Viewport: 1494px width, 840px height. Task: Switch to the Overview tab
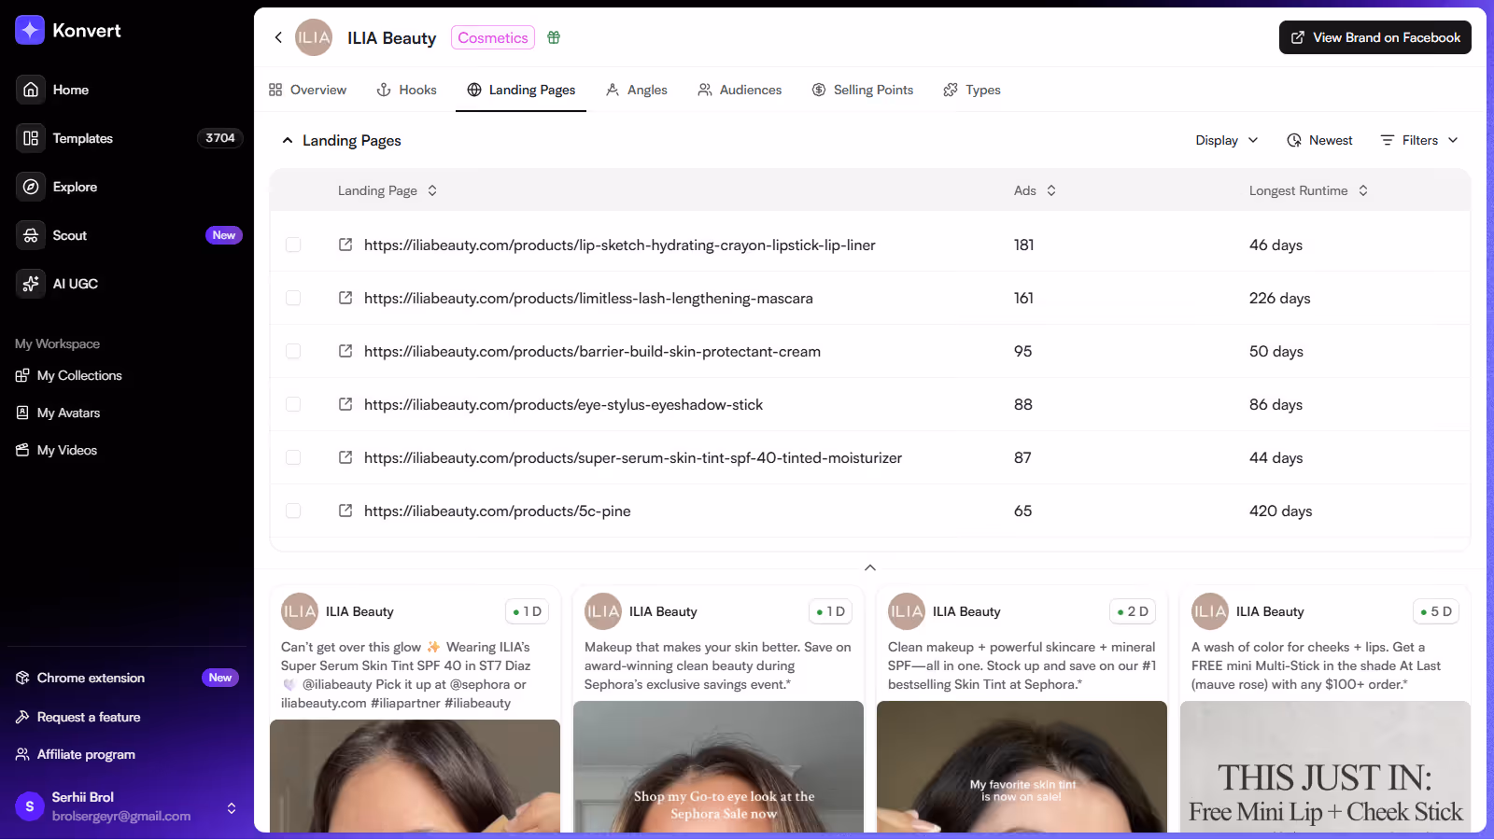pos(307,90)
